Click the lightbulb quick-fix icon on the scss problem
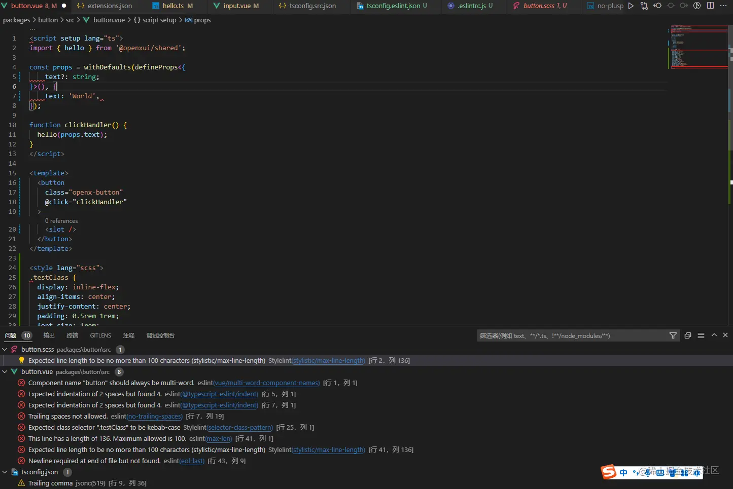 click(x=21, y=360)
